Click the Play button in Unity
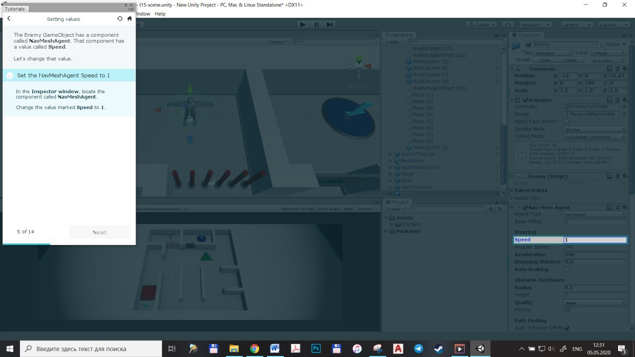The width and height of the screenshot is (635, 357). pyautogui.click(x=303, y=25)
